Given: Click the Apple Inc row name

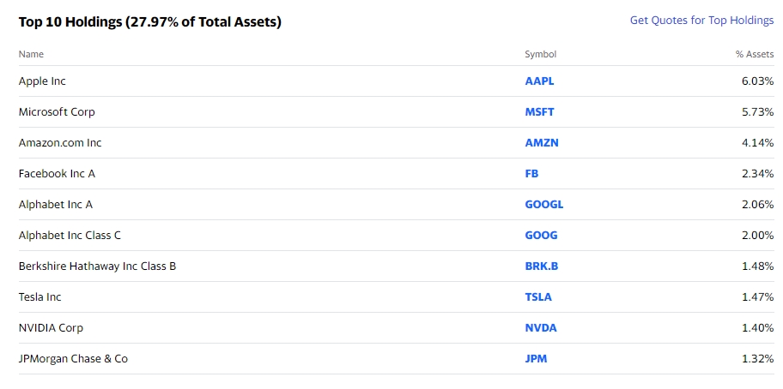Looking at the screenshot, I should click(42, 81).
